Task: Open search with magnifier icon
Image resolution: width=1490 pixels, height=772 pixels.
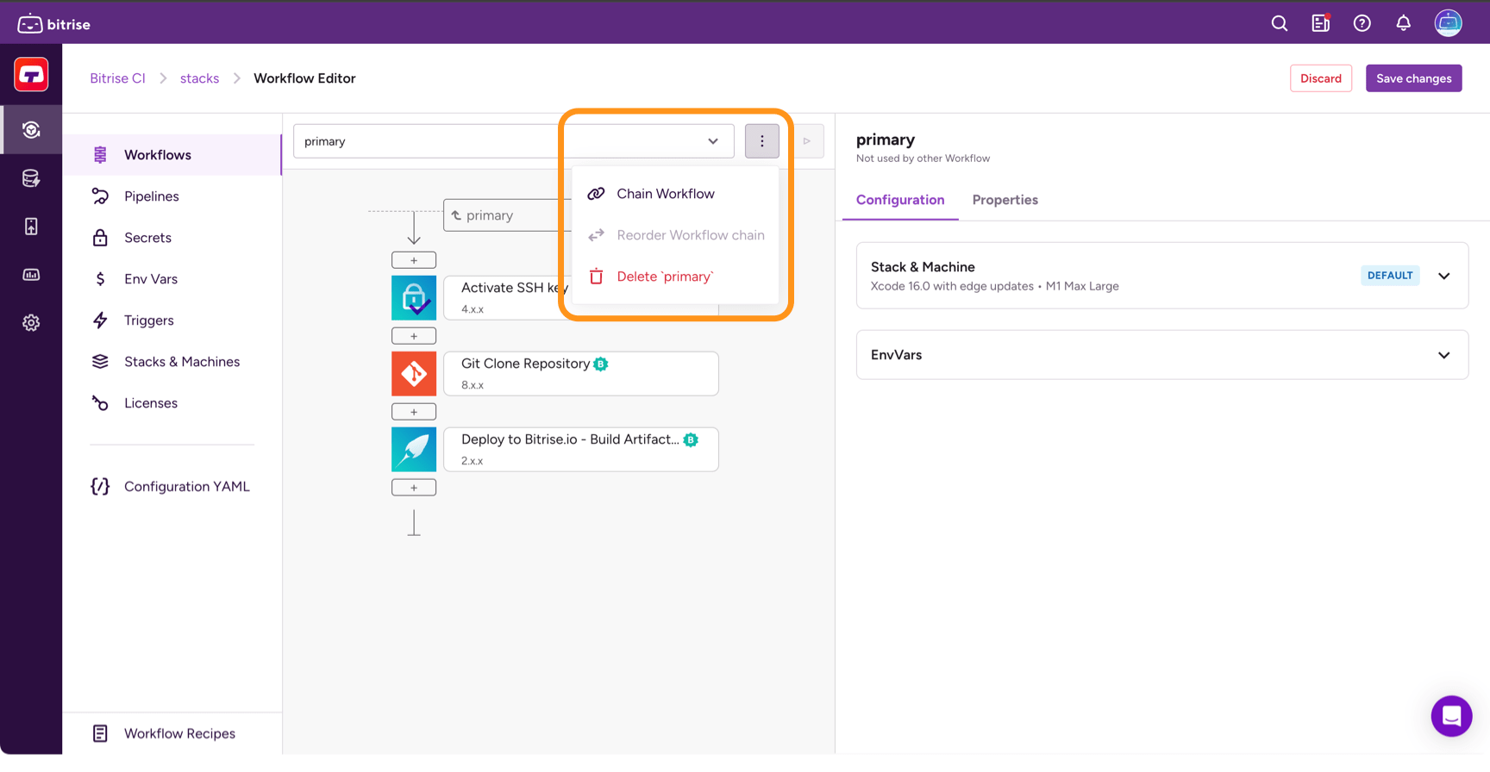Action: coord(1280,23)
